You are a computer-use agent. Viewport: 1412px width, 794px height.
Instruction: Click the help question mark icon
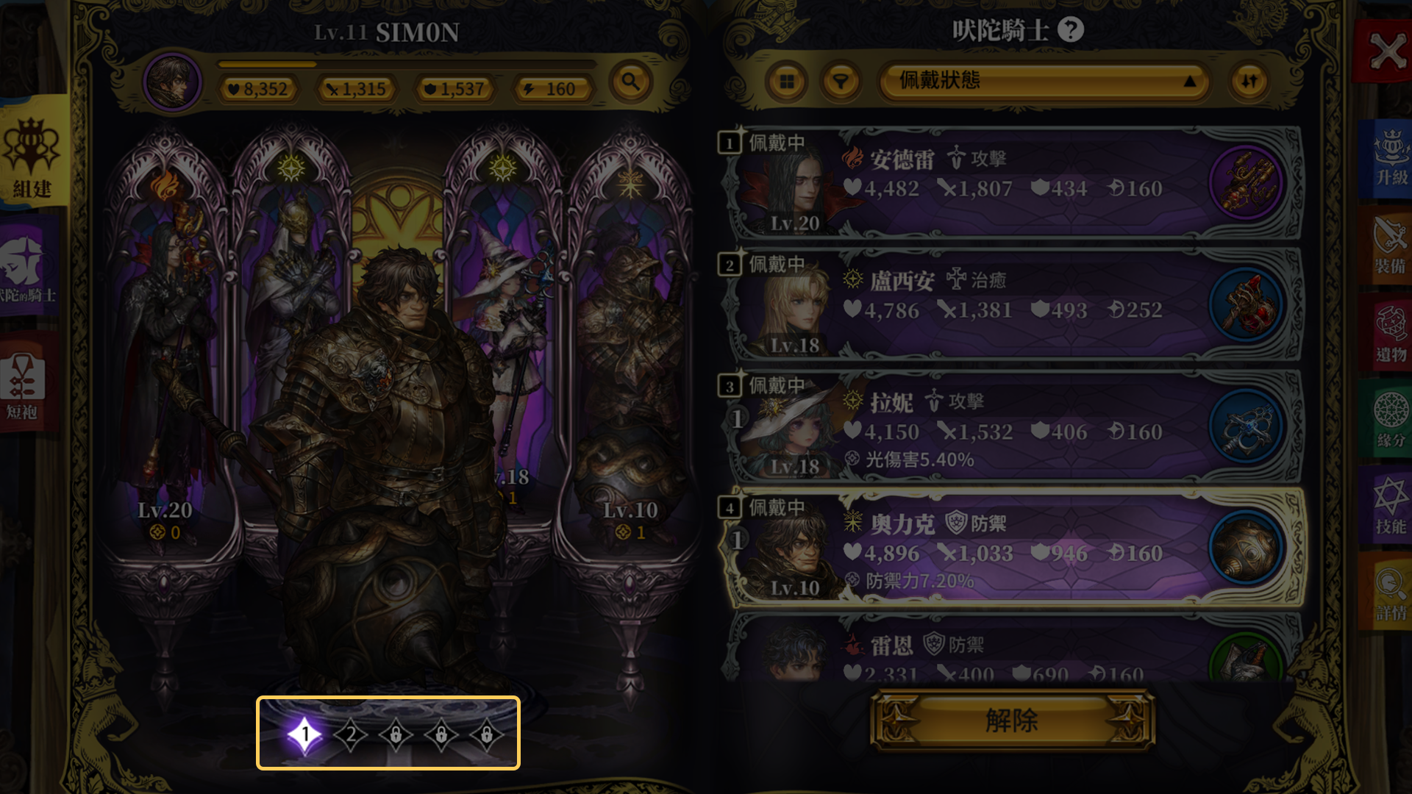pos(1071,30)
